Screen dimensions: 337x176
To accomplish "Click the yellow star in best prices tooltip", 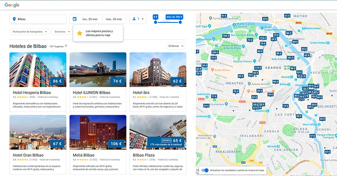I will click(79, 33).
